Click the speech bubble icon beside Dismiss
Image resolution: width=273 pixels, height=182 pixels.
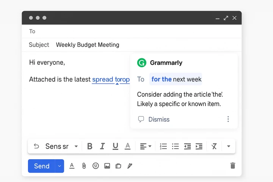pos(141,119)
